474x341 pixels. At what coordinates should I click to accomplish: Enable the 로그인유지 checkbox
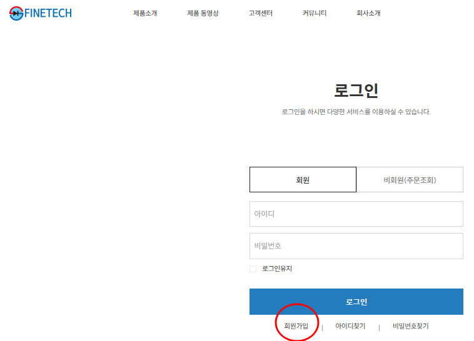point(253,269)
